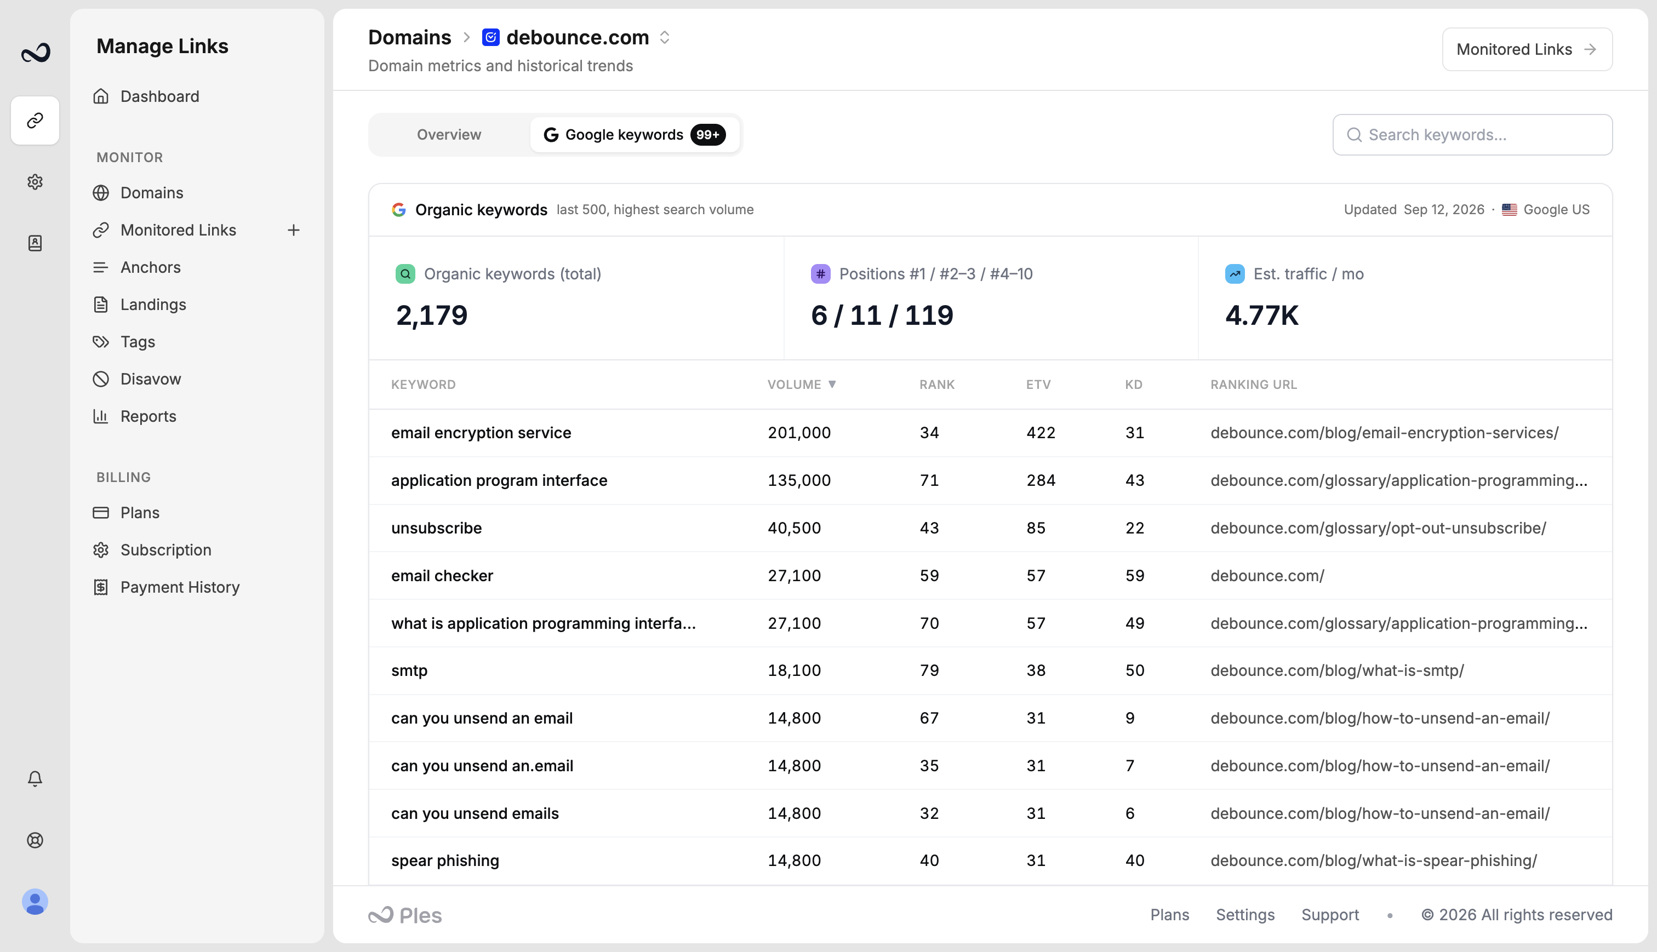Click keyword 'application program interface'

pos(499,480)
